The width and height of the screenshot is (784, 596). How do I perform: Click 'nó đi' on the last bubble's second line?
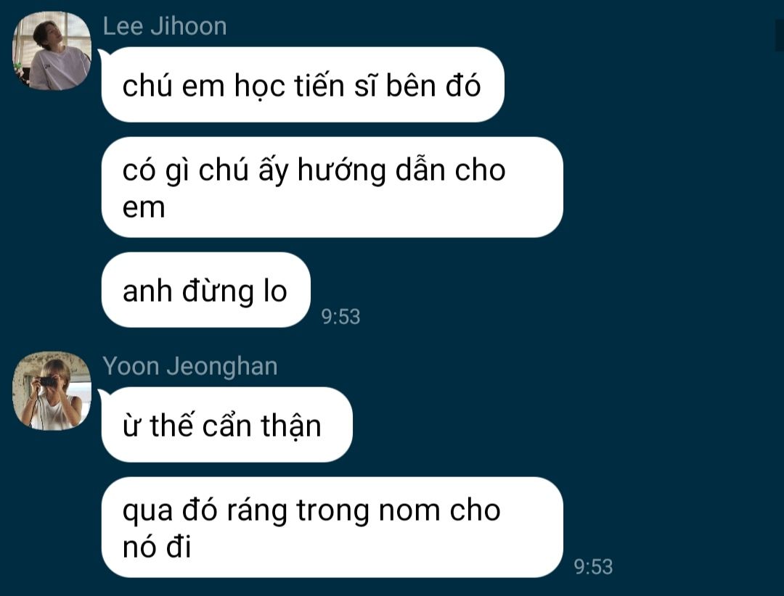click(157, 547)
